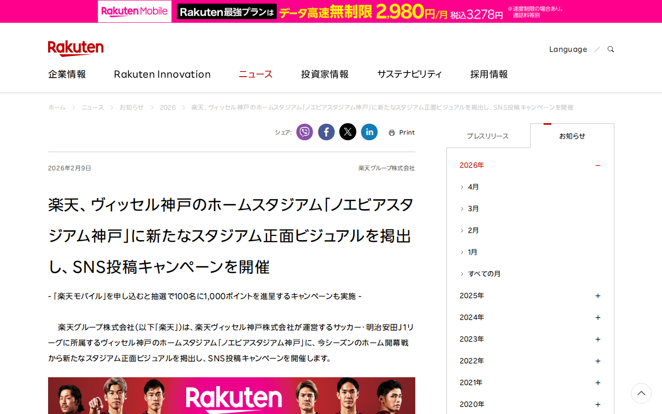This screenshot has width=662, height=414.
Task: Open すべての月 in the 2026 list
Action: pos(485,274)
